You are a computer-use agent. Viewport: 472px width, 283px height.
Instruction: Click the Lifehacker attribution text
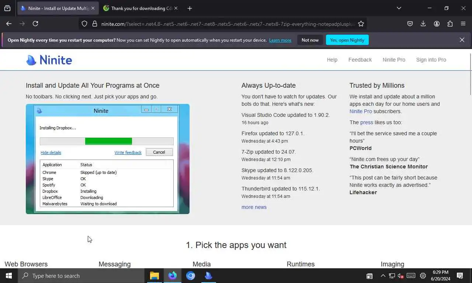pyautogui.click(x=363, y=192)
